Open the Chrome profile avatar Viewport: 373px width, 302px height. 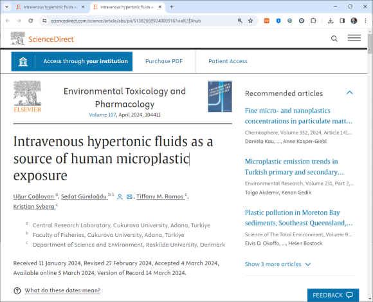pos(354,21)
